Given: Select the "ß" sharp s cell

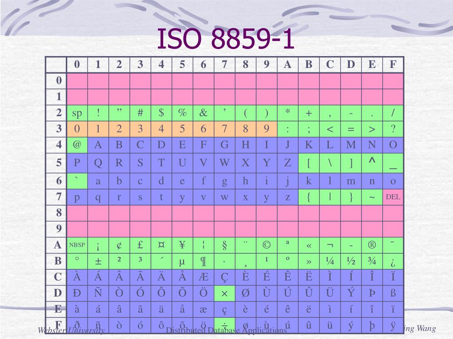Looking at the screenshot, I should (x=393, y=294).
